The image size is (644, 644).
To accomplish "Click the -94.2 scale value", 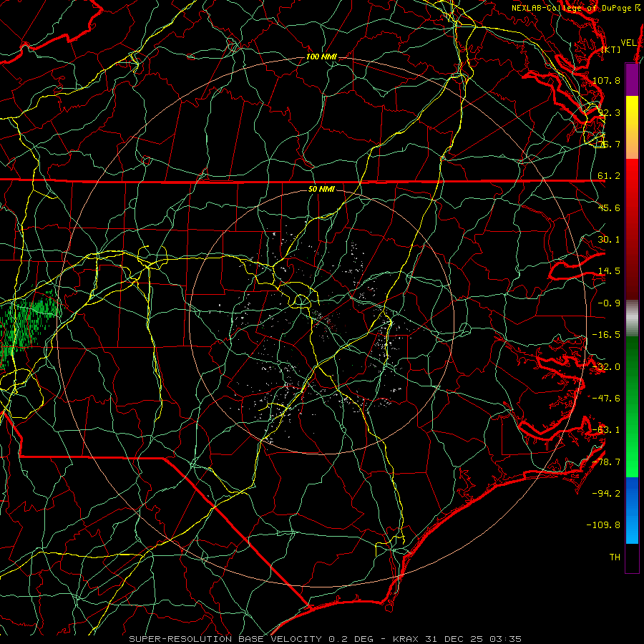I will tap(606, 494).
